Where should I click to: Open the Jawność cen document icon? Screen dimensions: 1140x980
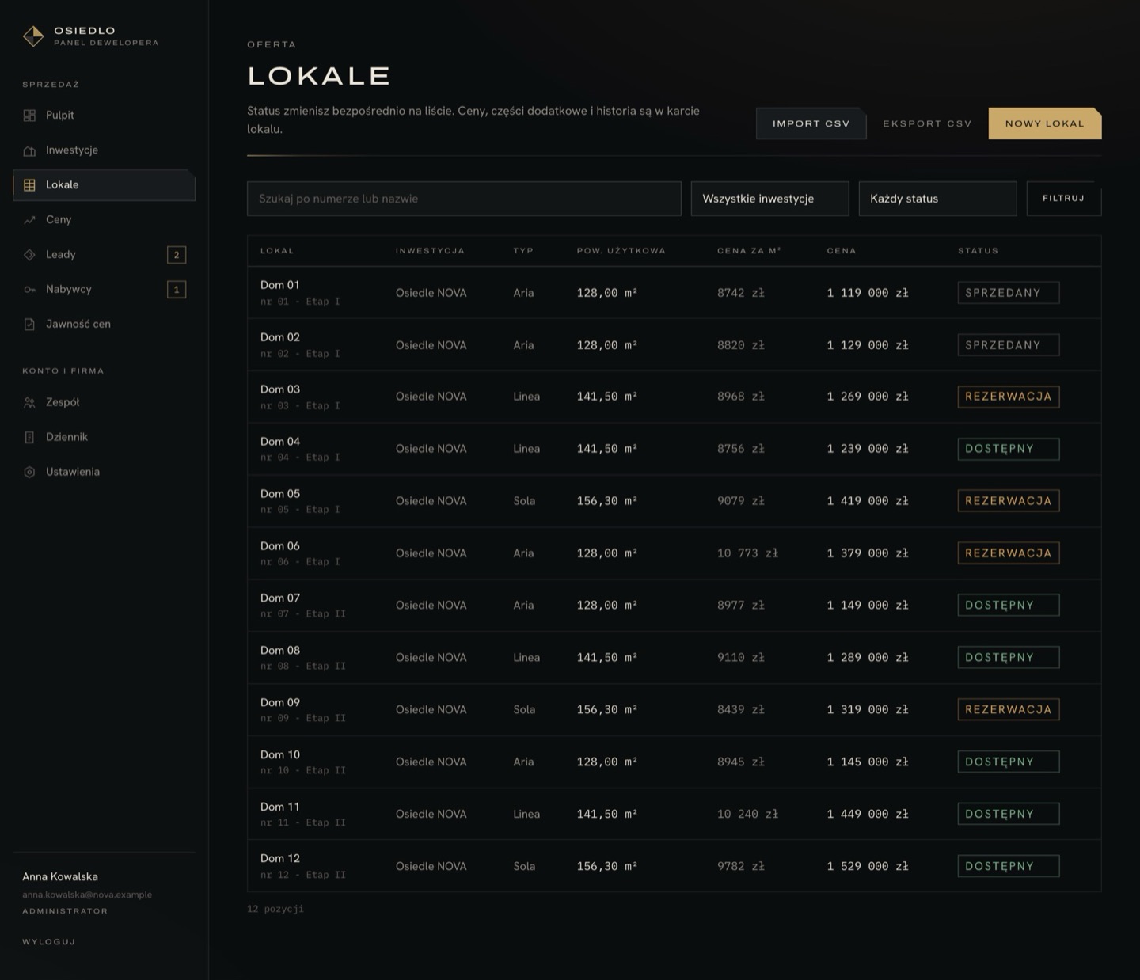point(29,325)
